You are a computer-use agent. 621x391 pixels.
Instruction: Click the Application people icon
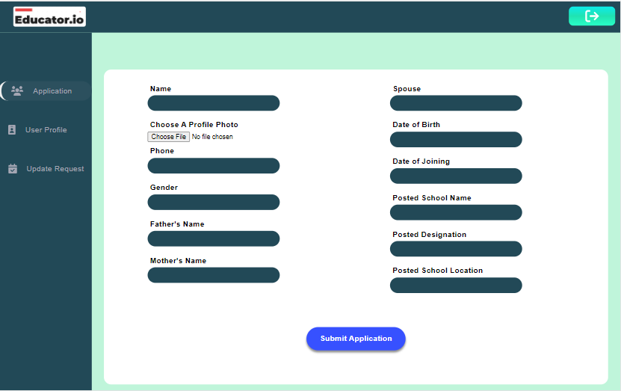click(17, 90)
